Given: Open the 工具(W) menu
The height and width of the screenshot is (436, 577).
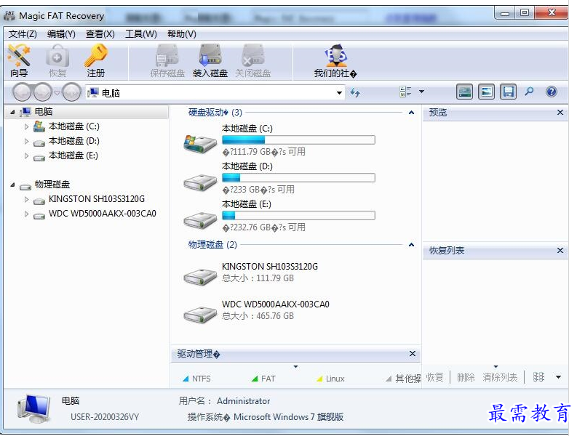Looking at the screenshot, I should [141, 34].
